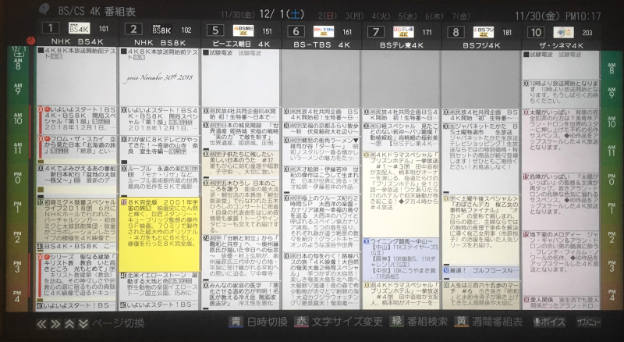Switch to the 6(木) date tab
The image size is (624, 342).
click(x=434, y=16)
